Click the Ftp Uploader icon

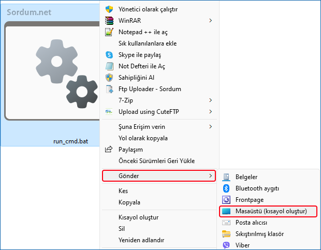coord(109,89)
